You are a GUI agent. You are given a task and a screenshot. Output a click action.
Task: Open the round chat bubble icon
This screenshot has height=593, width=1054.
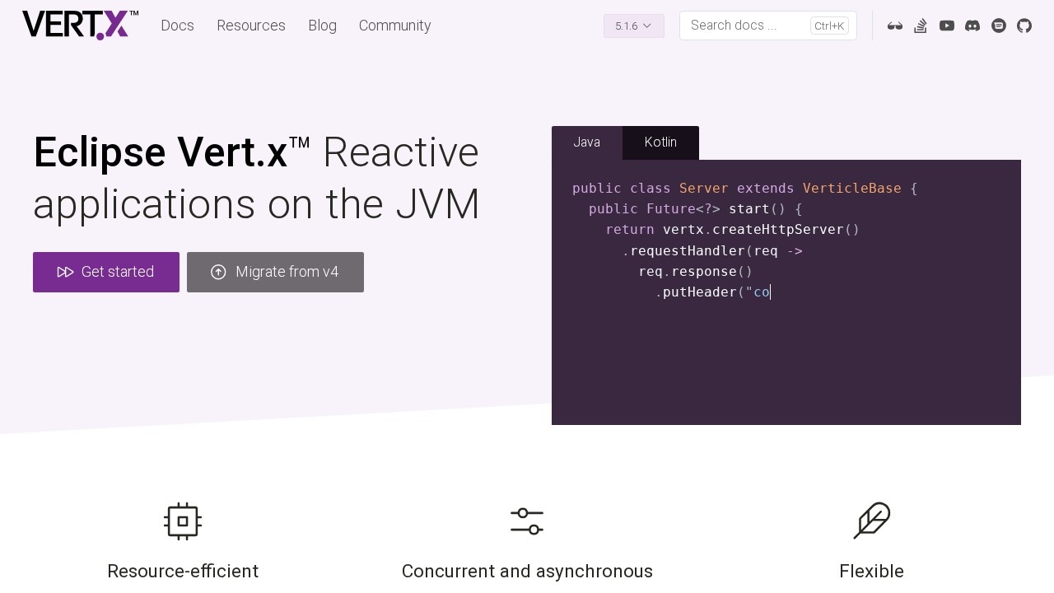(x=999, y=26)
